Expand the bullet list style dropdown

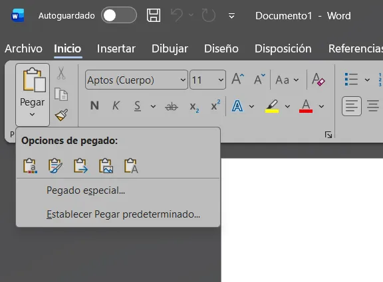(367, 80)
